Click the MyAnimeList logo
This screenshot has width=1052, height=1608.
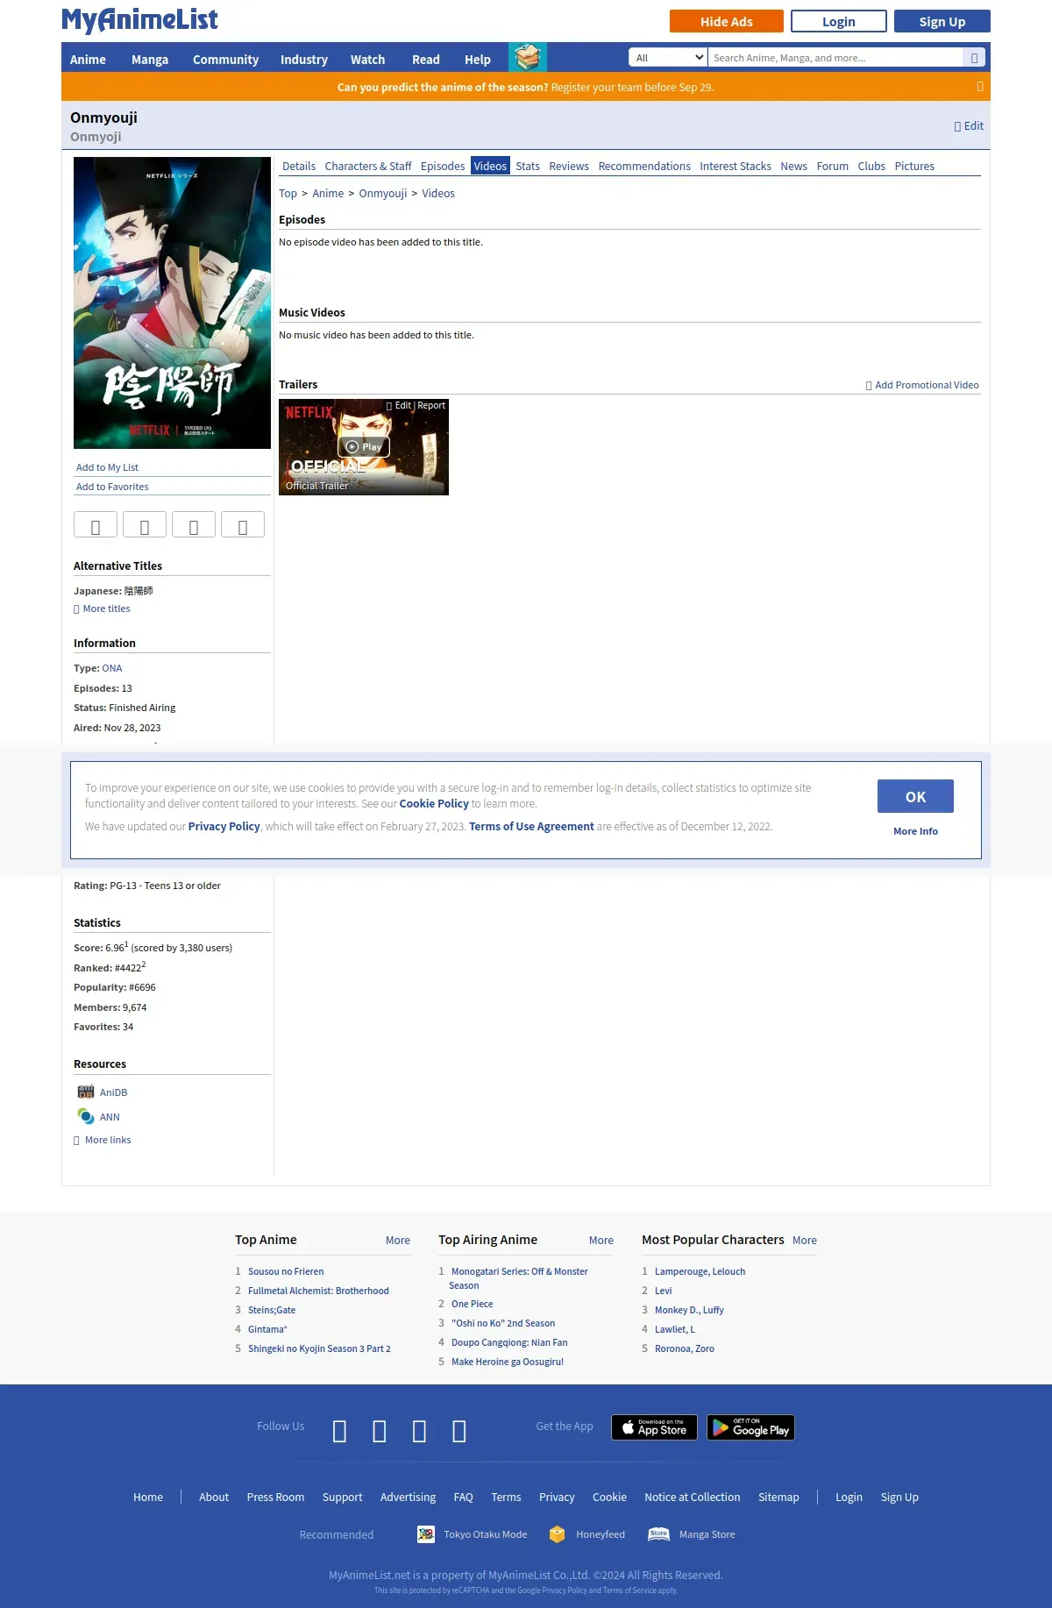[139, 20]
